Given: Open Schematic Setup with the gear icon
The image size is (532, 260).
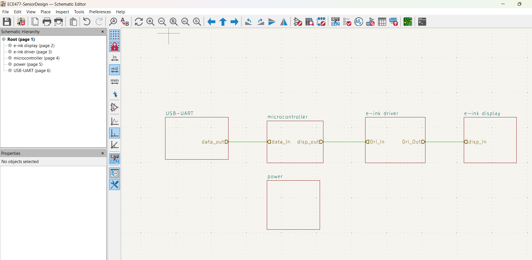Looking at the screenshot, I should [21, 22].
